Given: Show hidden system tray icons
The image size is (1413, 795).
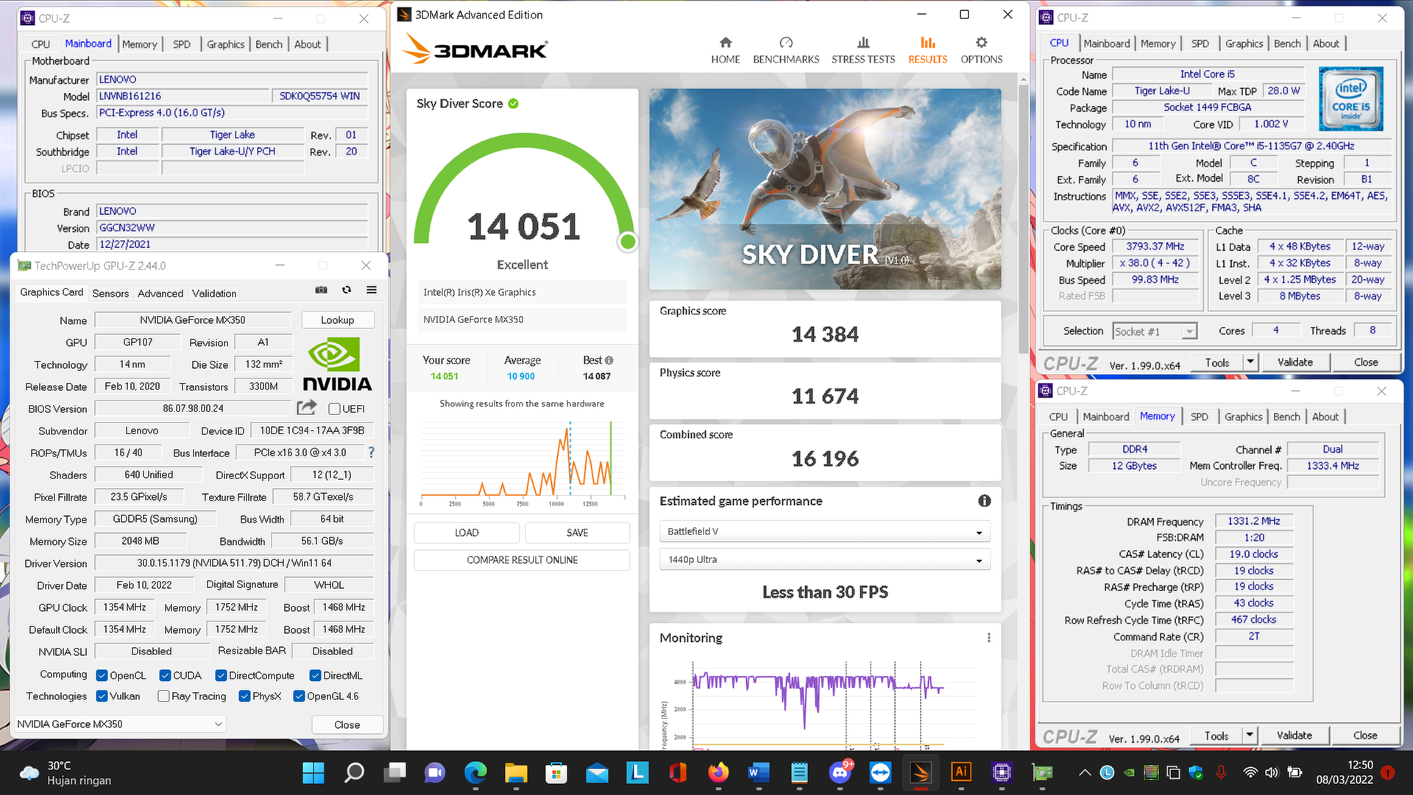Looking at the screenshot, I should (x=1085, y=772).
